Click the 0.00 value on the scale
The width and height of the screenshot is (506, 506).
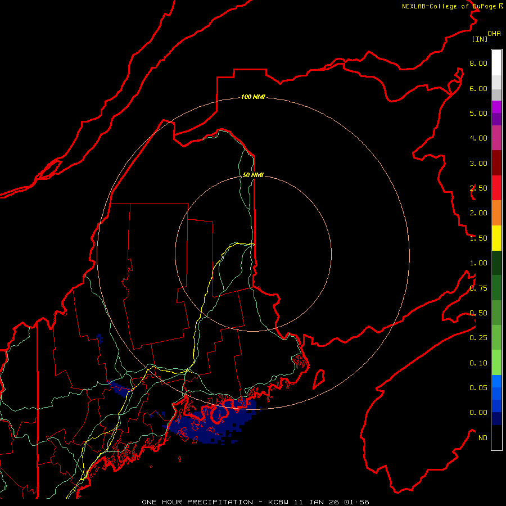478,412
